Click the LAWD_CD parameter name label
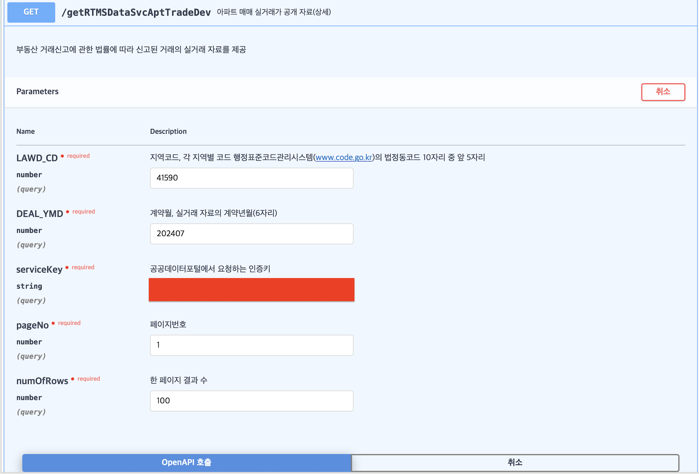The height and width of the screenshot is (474, 699). (x=37, y=158)
